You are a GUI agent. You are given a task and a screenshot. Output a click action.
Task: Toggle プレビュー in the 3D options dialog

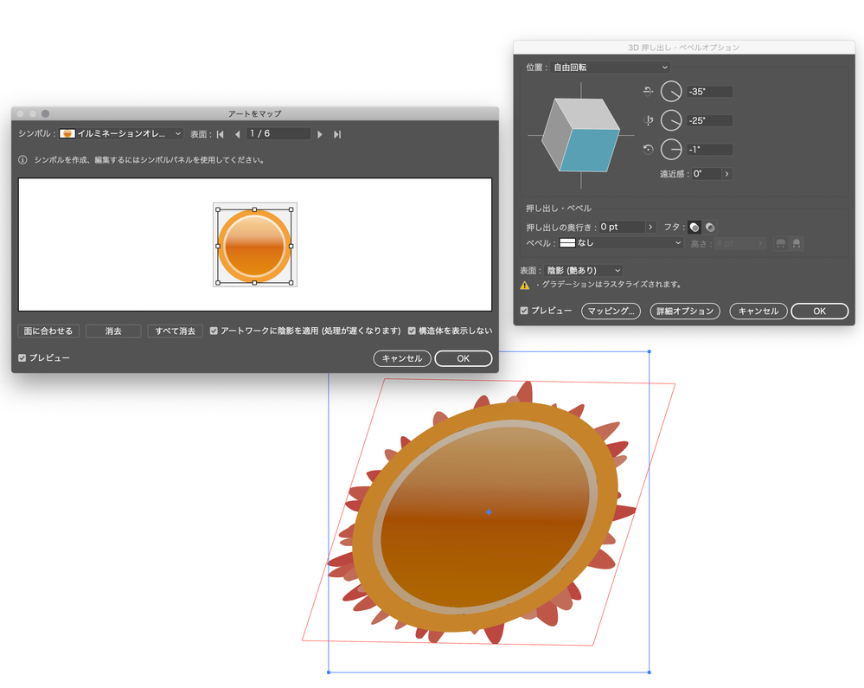pos(526,312)
